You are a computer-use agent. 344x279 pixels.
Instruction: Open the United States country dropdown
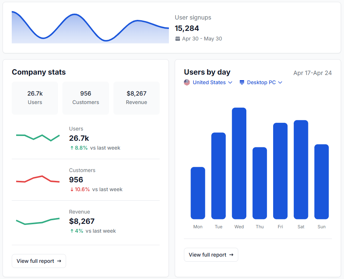(x=209, y=82)
